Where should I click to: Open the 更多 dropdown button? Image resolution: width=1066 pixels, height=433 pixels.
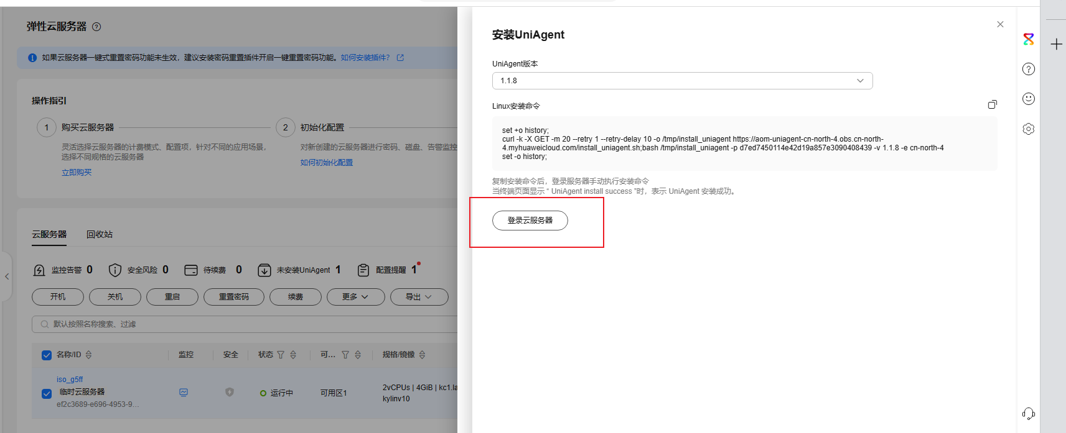coord(355,297)
